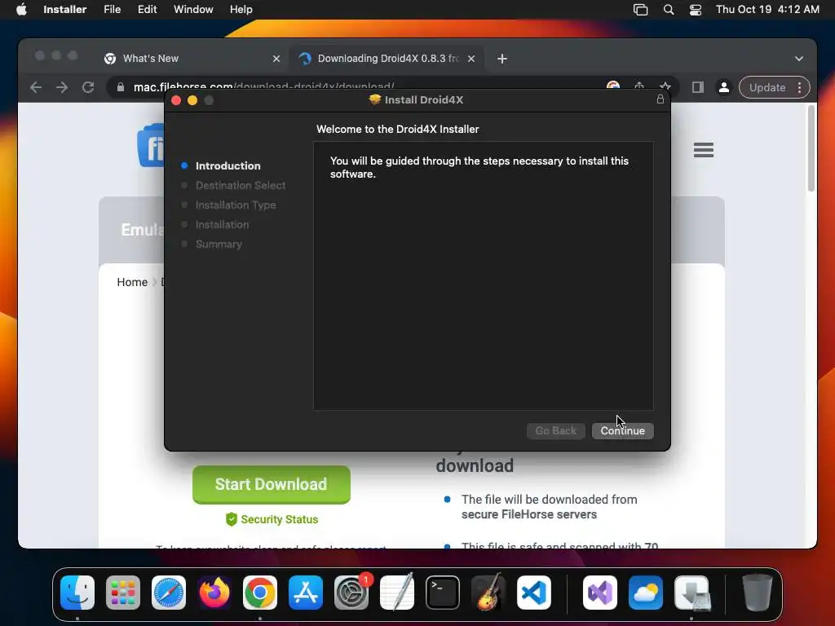Screen dimensions: 835x626
Task: Open System Settings from the Dock
Action: pyautogui.click(x=351, y=593)
